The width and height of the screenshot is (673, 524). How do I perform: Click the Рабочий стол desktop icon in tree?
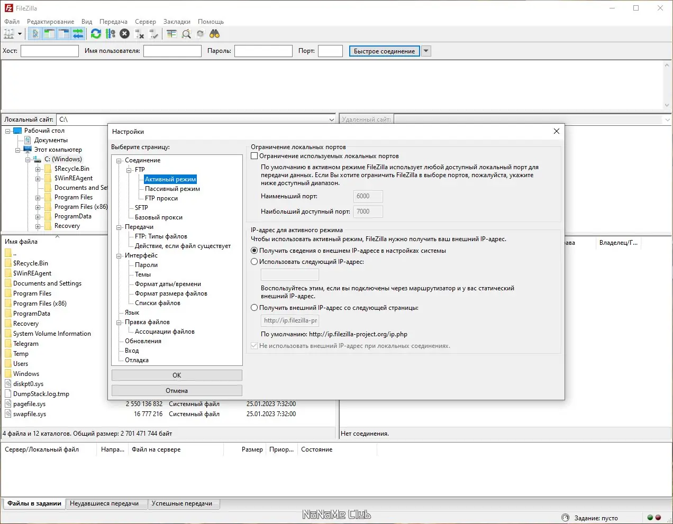[17, 131]
